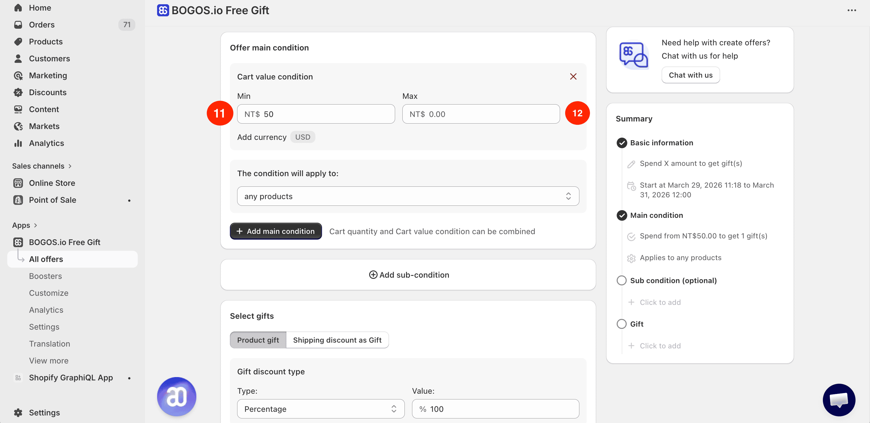Expand the Apps section
This screenshot has height=423, width=870.
click(x=25, y=225)
